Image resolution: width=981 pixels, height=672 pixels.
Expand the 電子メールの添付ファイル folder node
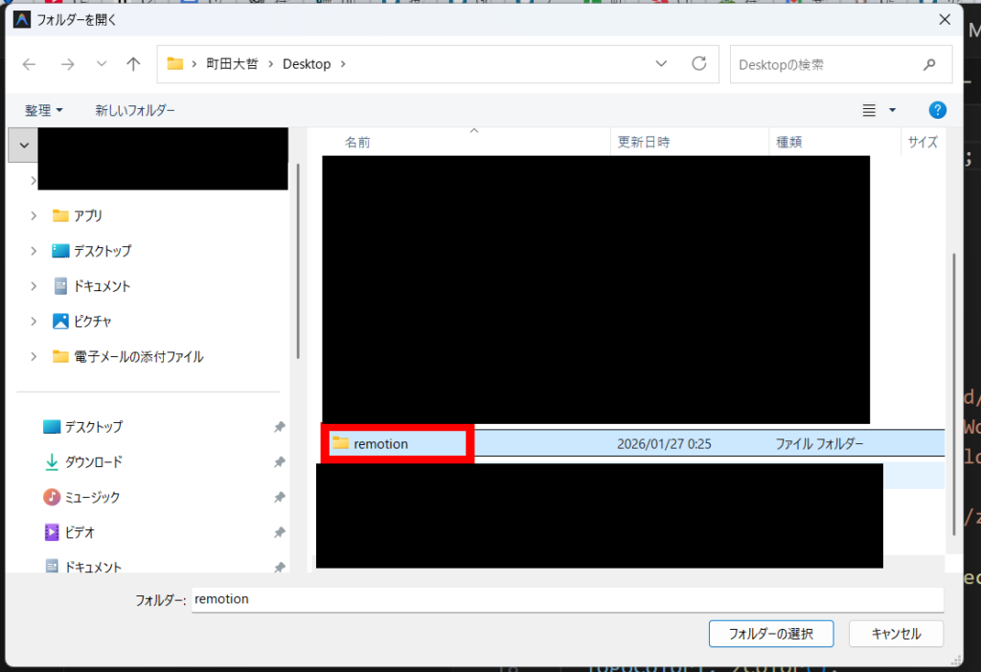[x=34, y=356]
